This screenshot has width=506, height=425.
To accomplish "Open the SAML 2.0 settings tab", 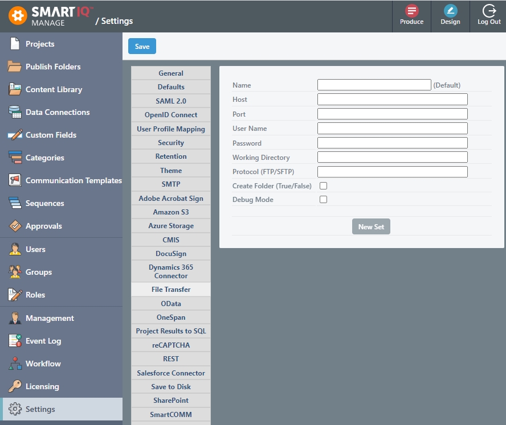I will click(x=171, y=101).
